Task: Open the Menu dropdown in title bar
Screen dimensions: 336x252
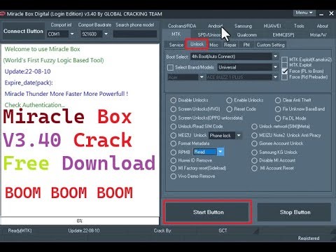Action: point(304,13)
